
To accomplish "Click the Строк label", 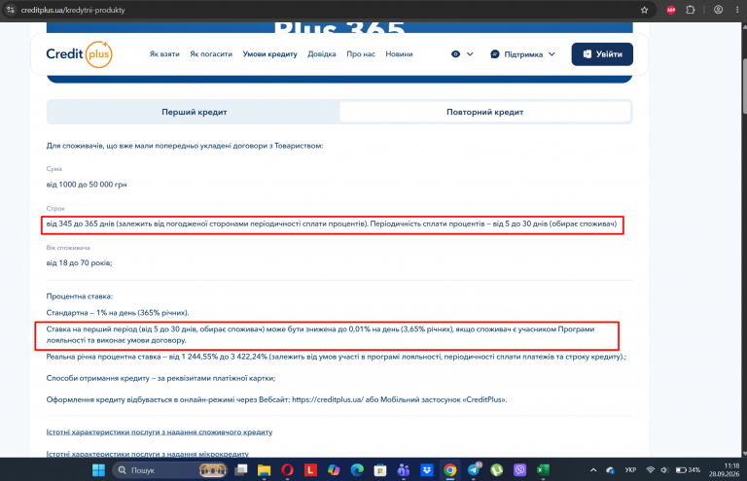I will coord(55,208).
